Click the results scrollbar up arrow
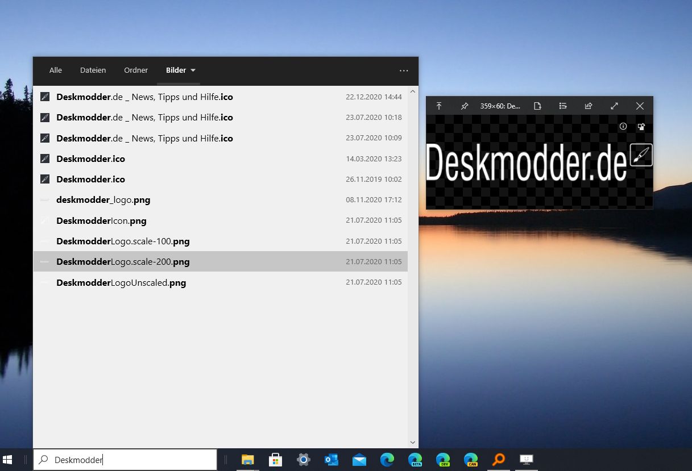This screenshot has height=471, width=692. (x=413, y=91)
